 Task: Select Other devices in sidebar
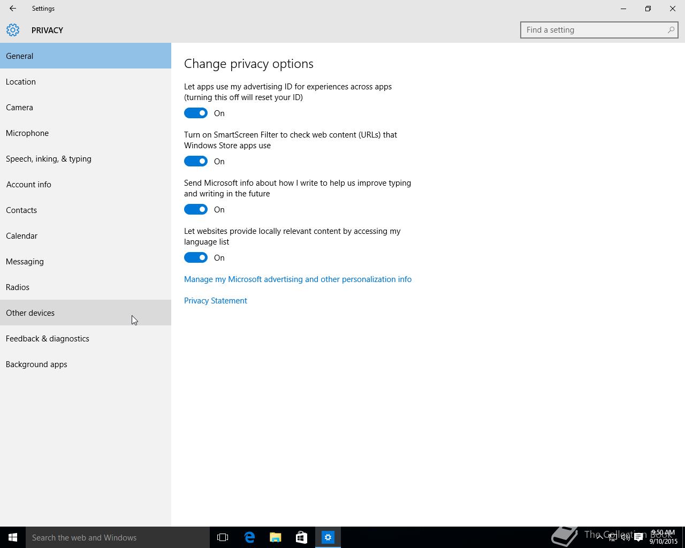[x=86, y=313]
